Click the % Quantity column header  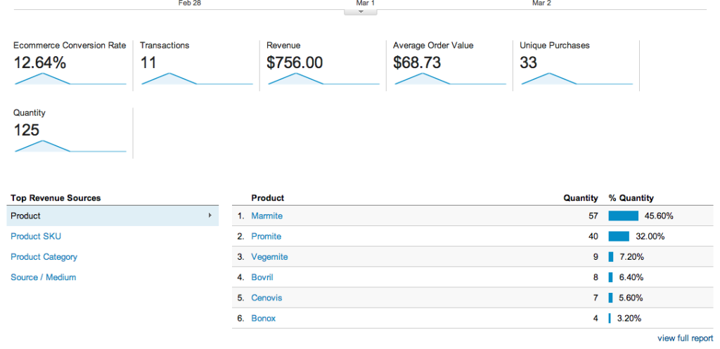[631, 198]
